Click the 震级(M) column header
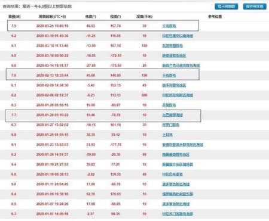The width and height of the screenshot is (269, 221). (14, 17)
